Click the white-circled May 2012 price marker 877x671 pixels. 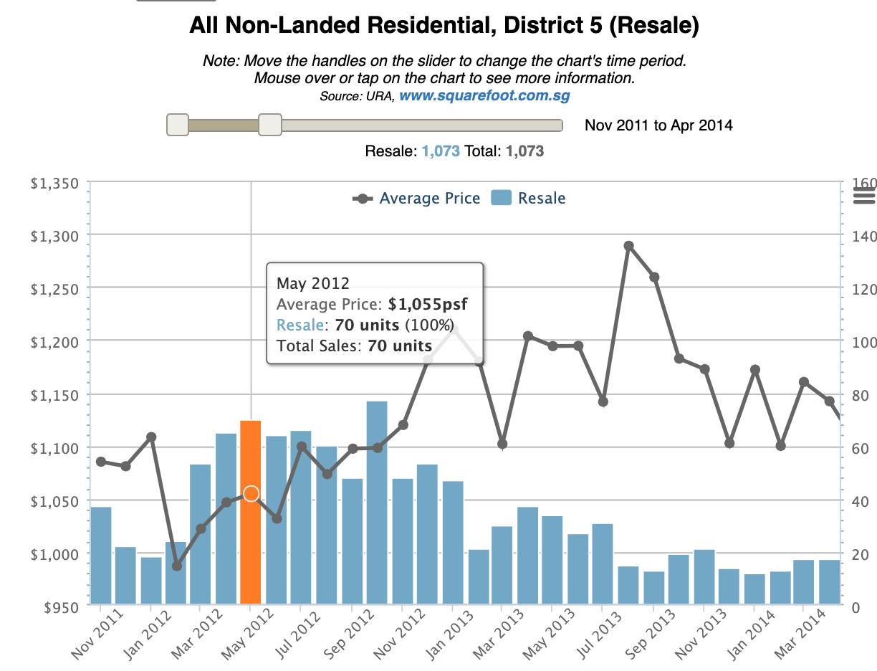(x=251, y=493)
